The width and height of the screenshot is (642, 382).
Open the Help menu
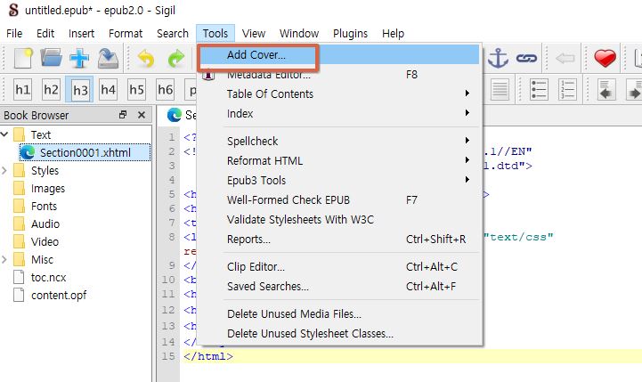[x=393, y=33]
